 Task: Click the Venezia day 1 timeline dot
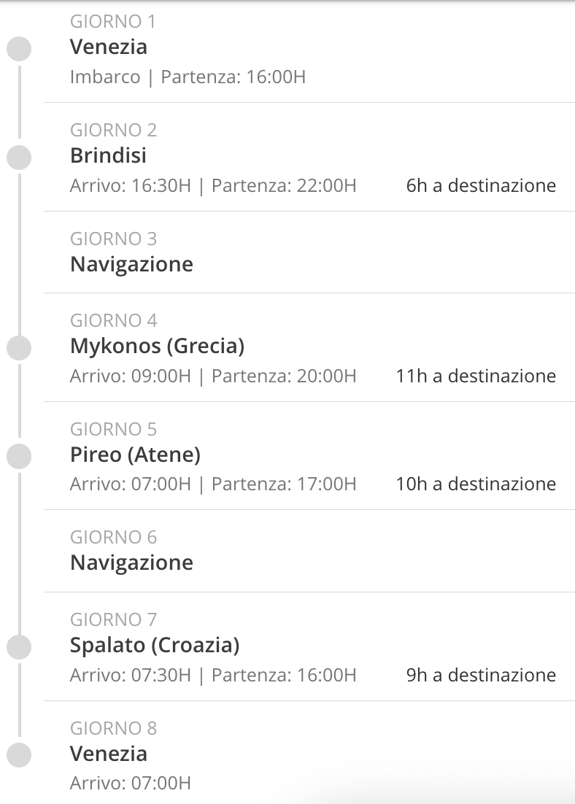[19, 49]
